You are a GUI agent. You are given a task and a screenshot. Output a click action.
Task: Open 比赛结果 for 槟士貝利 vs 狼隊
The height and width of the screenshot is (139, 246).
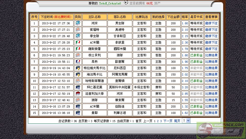tap(211, 55)
